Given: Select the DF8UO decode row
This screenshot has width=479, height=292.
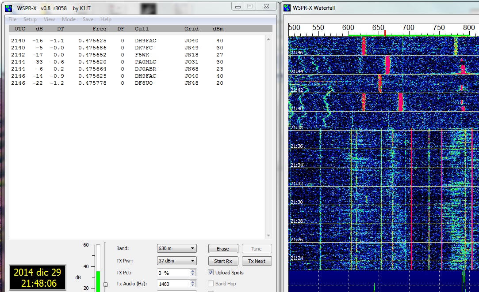Looking at the screenshot, I should [117, 82].
